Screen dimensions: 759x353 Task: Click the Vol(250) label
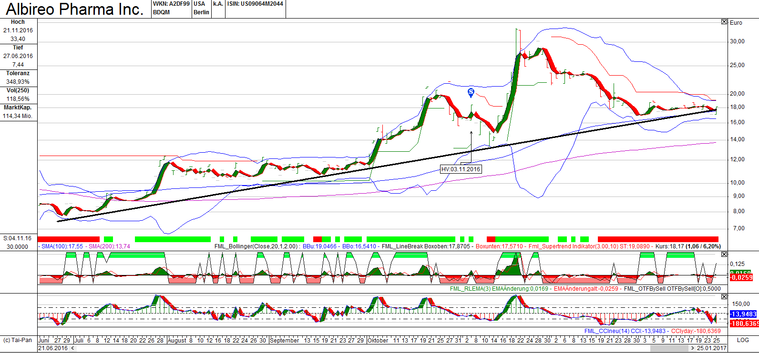(x=18, y=90)
